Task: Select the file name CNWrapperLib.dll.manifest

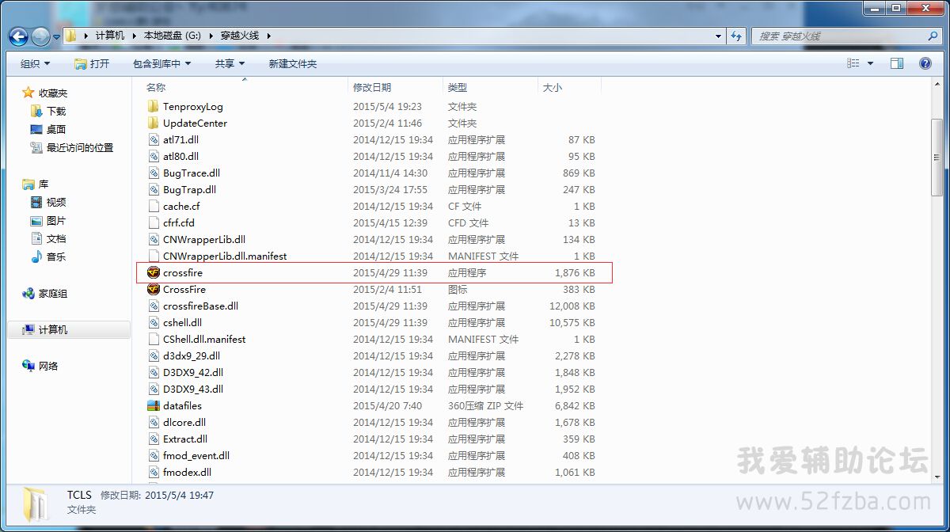Action: pos(225,256)
